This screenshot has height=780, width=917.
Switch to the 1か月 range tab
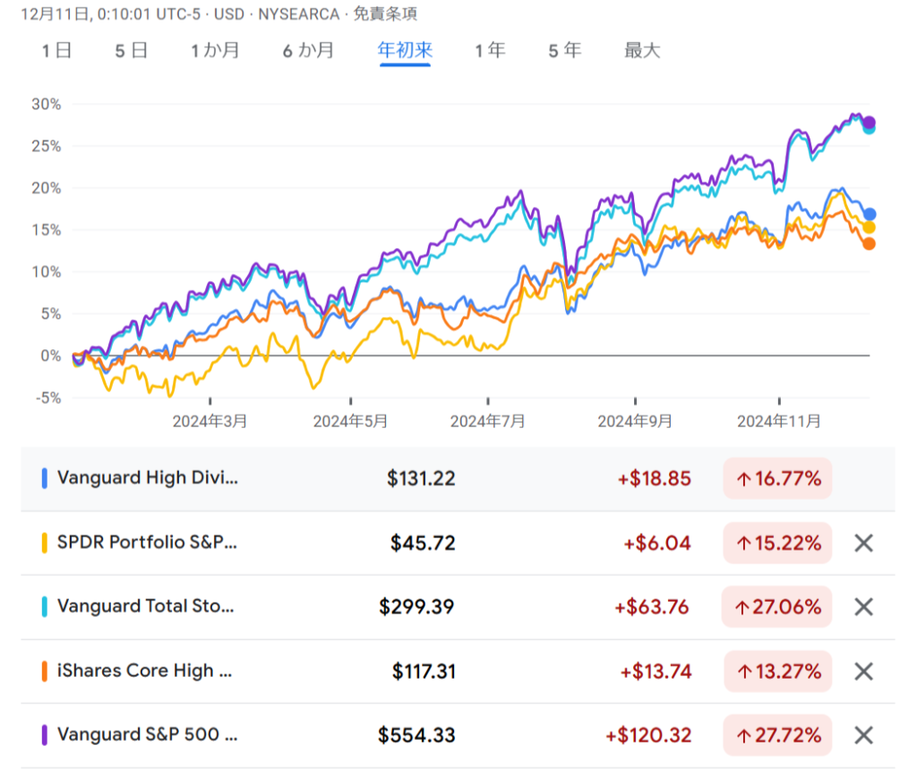point(215,50)
